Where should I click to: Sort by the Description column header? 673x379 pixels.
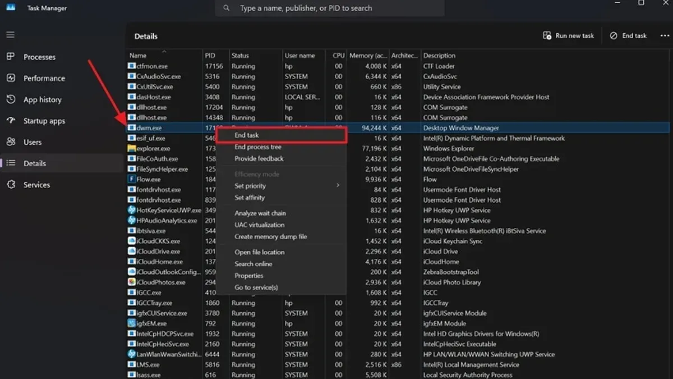545,56
